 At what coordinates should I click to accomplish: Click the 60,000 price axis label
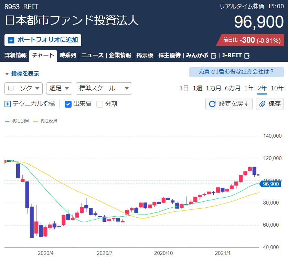tap(271, 225)
